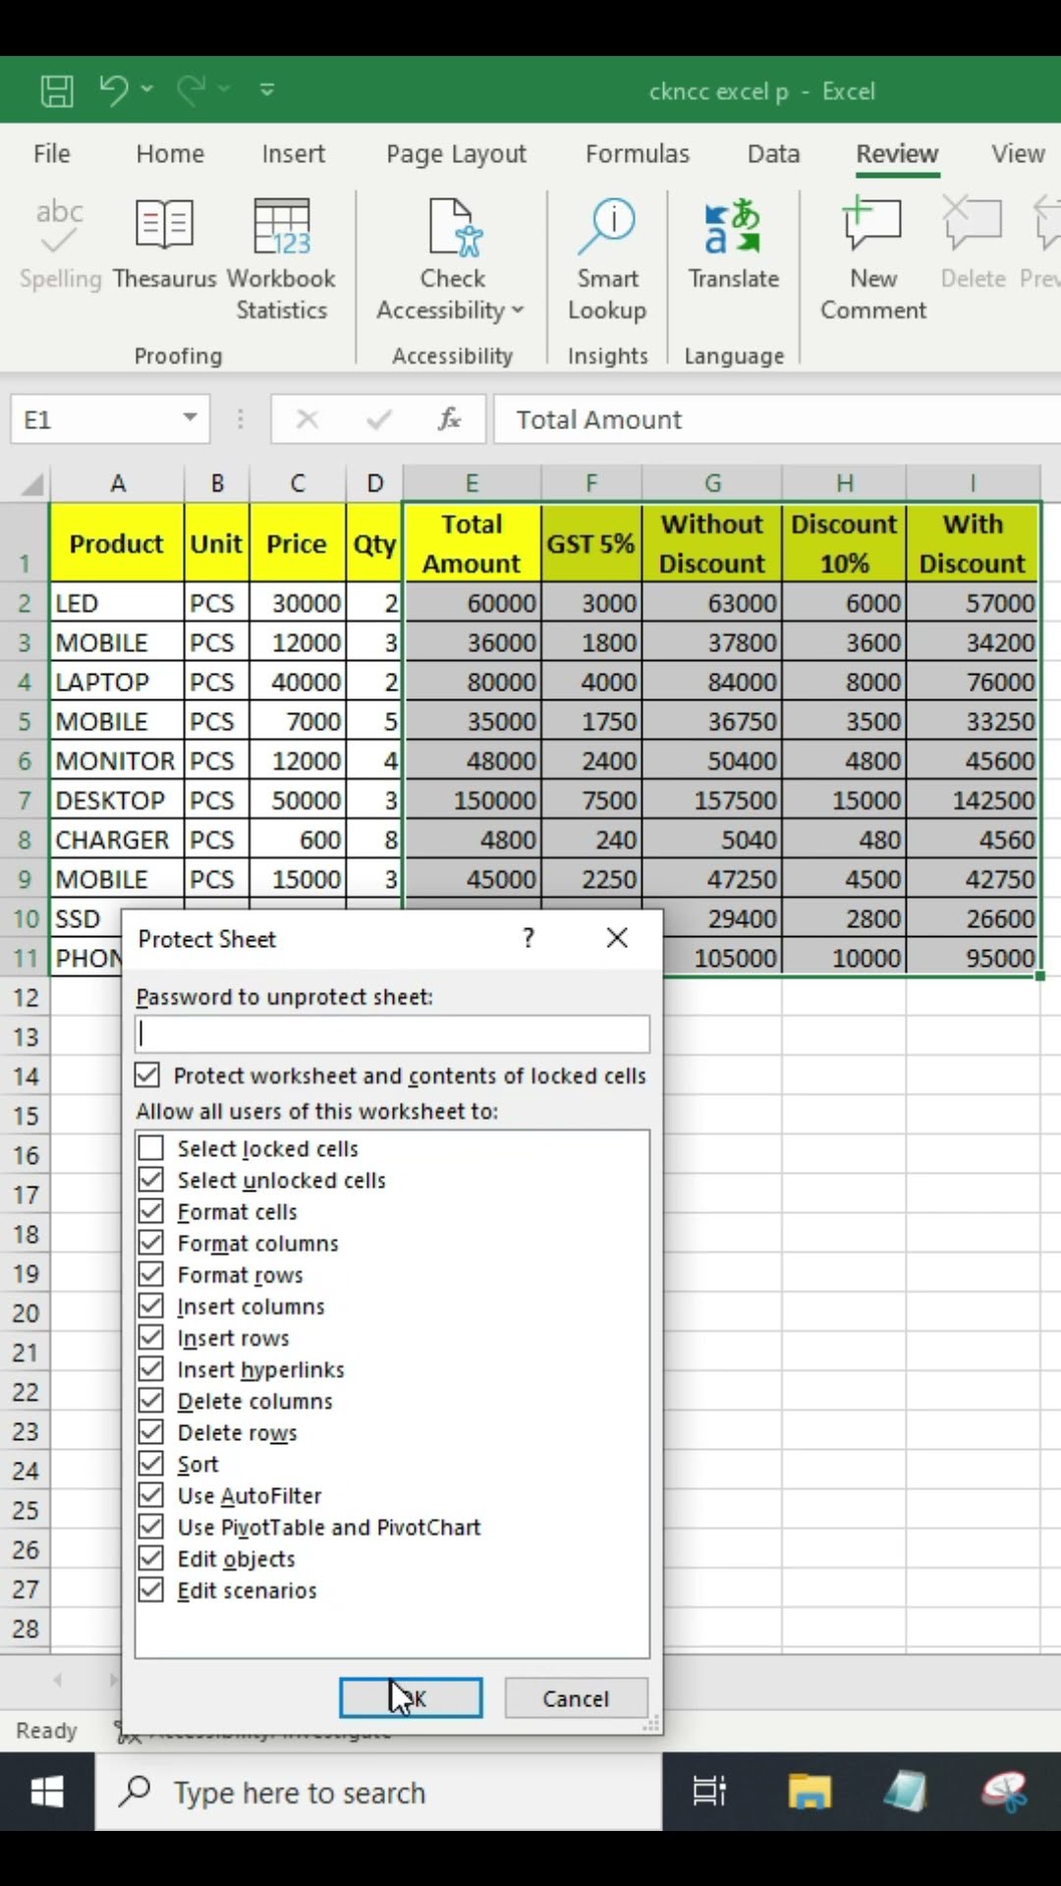The image size is (1061, 1886).
Task: Click the Undo arrow icon
Action: pyautogui.click(x=114, y=89)
